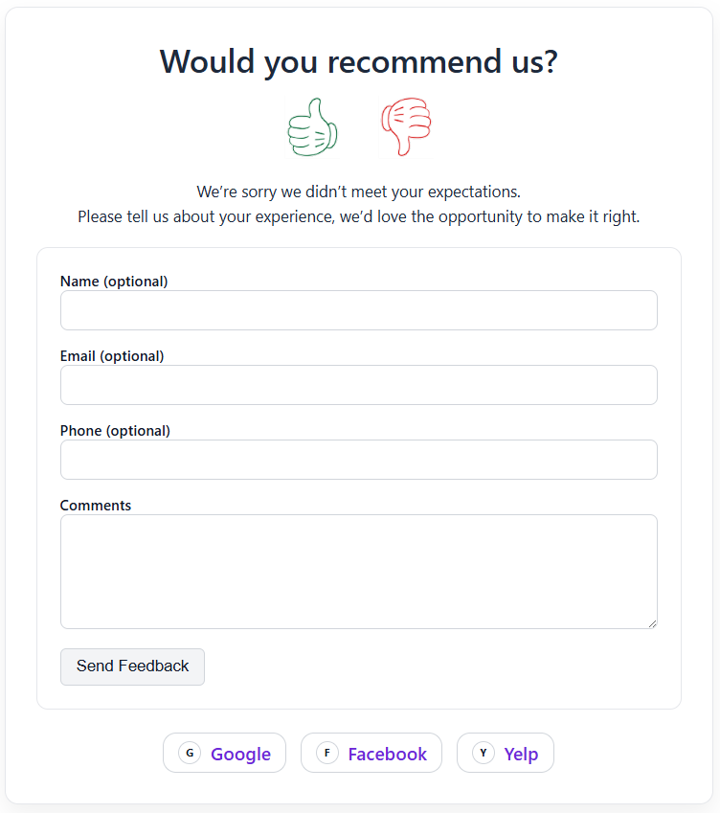
Task: Open the Facebook review link
Action: pyautogui.click(x=371, y=753)
